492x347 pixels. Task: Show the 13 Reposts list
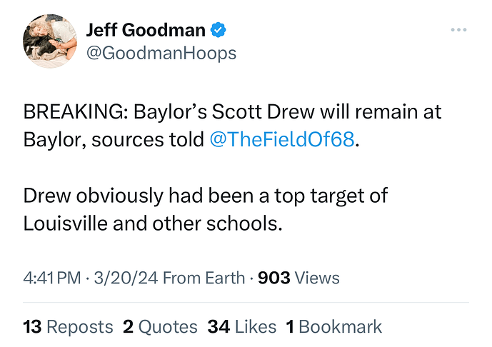(68, 327)
